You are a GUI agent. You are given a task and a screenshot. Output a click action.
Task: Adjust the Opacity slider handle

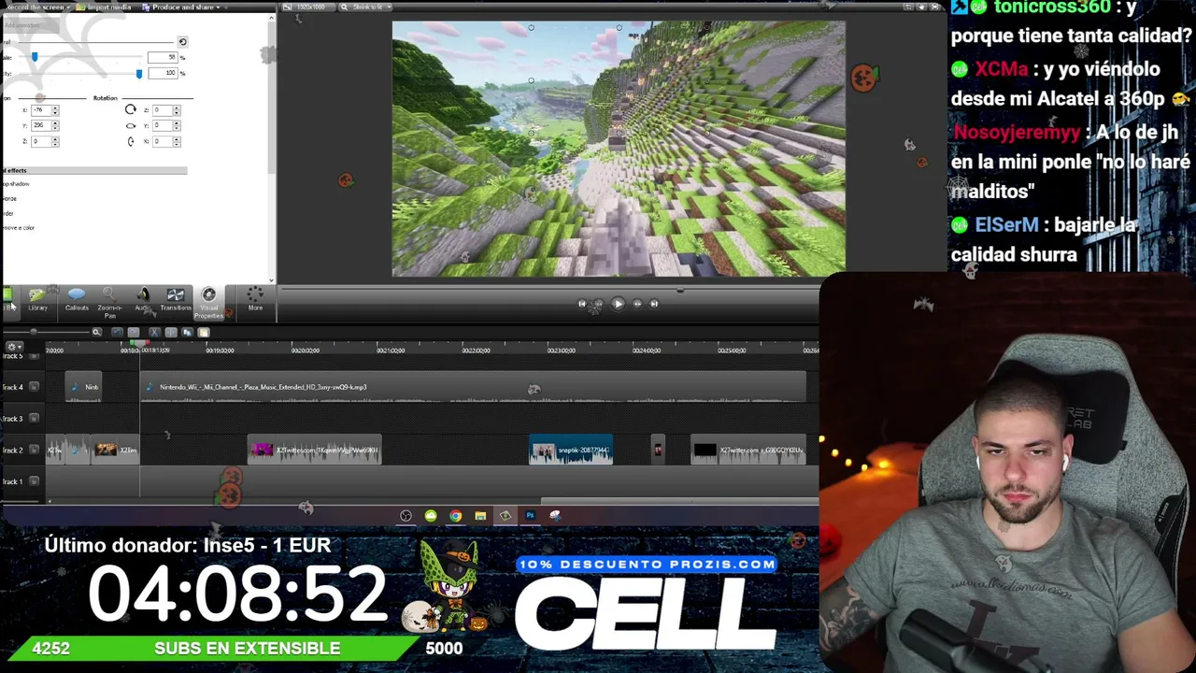(x=139, y=73)
